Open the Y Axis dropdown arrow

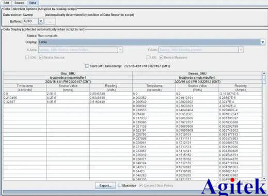[241, 50]
